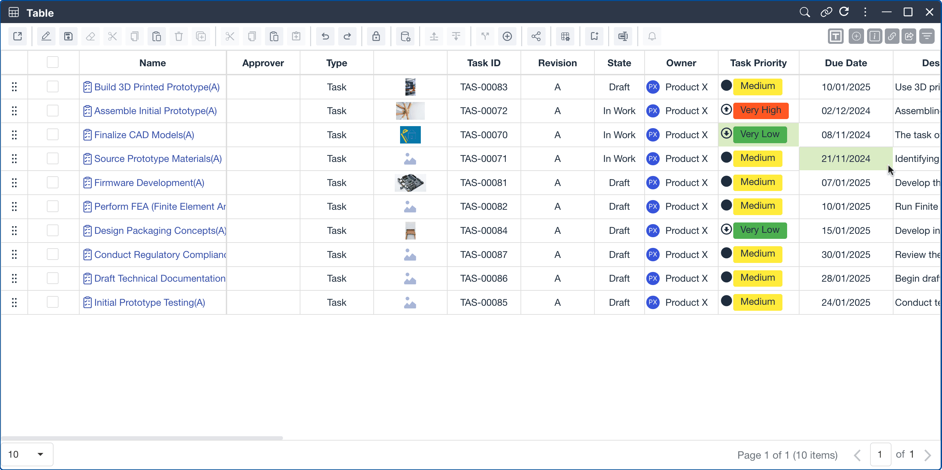Screen dimensions: 942x470
Task: Click the Due Date column header
Action: pos(845,63)
